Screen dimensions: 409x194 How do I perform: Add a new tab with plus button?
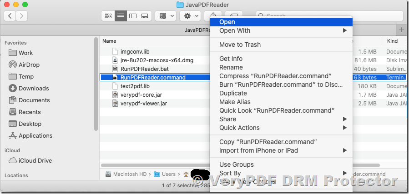pos(402,30)
